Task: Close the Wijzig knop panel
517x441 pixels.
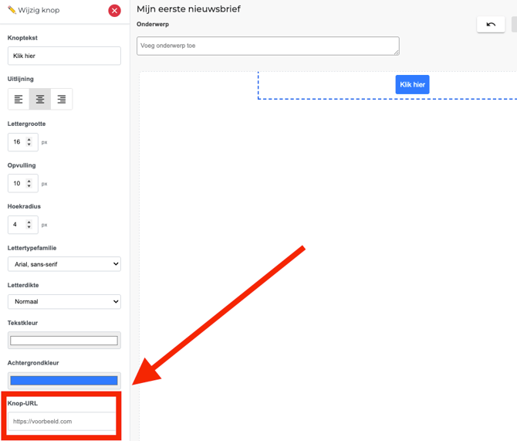Action: (x=114, y=10)
